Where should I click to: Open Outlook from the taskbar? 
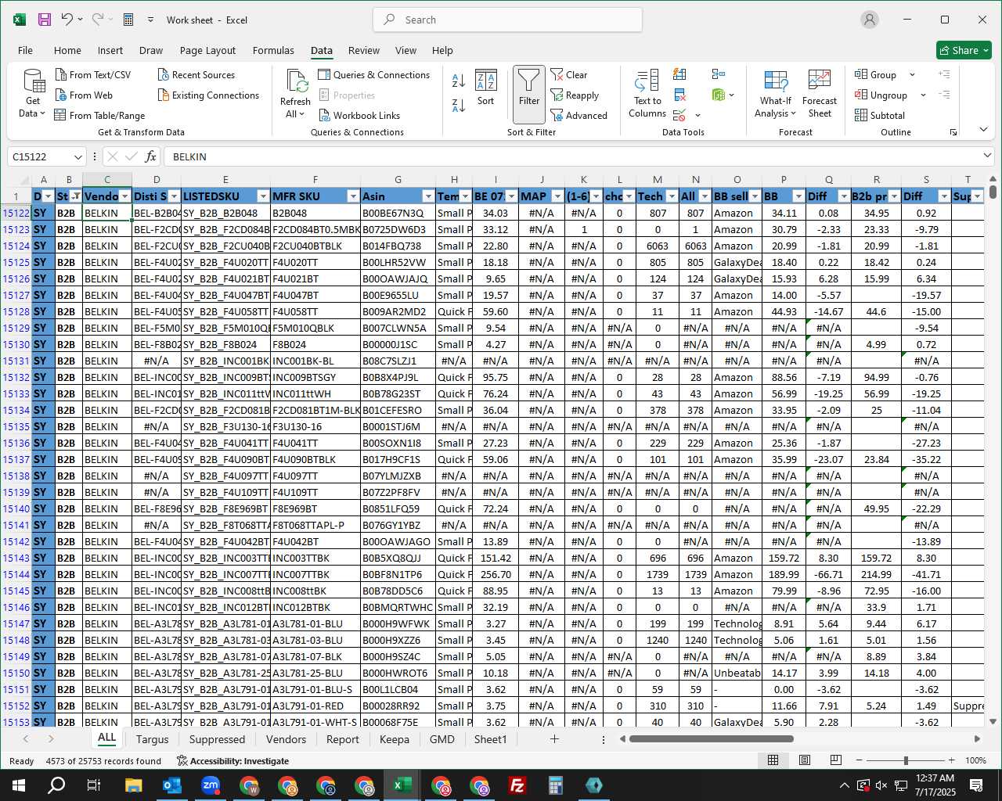171,785
